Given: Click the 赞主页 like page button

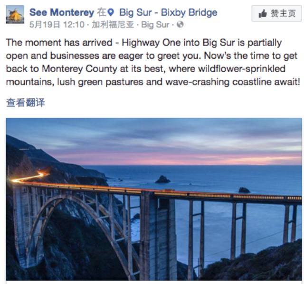Looking at the screenshot, I should pos(276,13).
